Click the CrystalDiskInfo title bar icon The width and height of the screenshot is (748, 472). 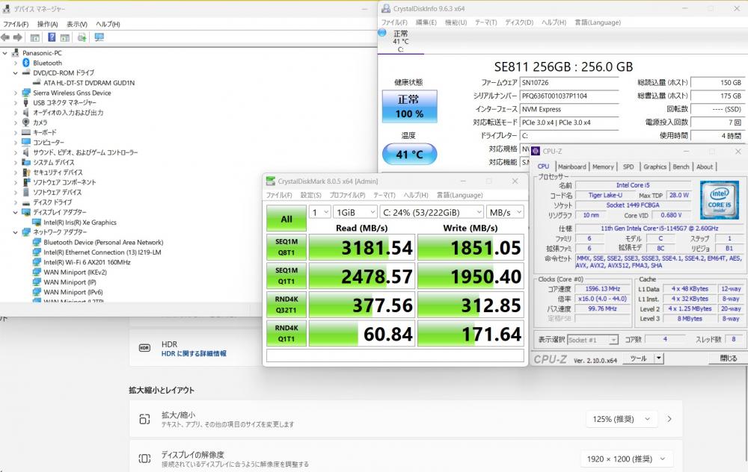pos(386,8)
